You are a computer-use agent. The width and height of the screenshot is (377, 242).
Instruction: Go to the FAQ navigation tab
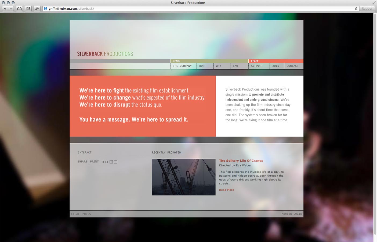[235, 66]
